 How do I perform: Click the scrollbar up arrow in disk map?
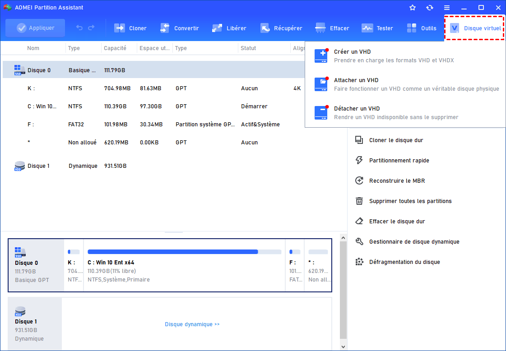click(343, 238)
